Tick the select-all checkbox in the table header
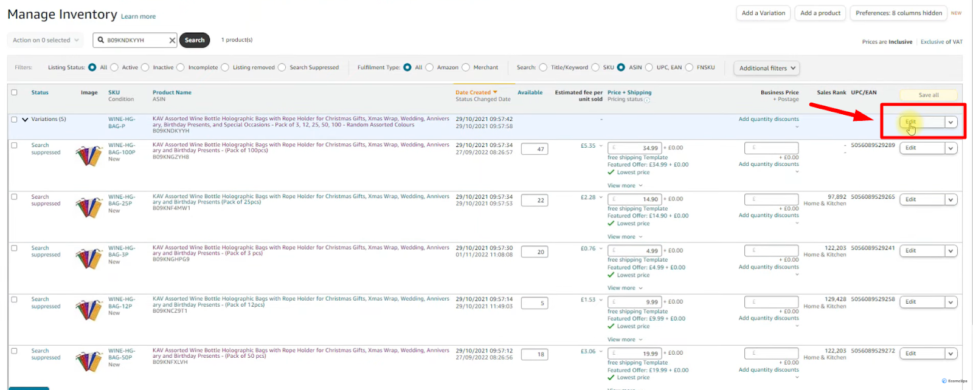The width and height of the screenshot is (973, 390). 14,92
